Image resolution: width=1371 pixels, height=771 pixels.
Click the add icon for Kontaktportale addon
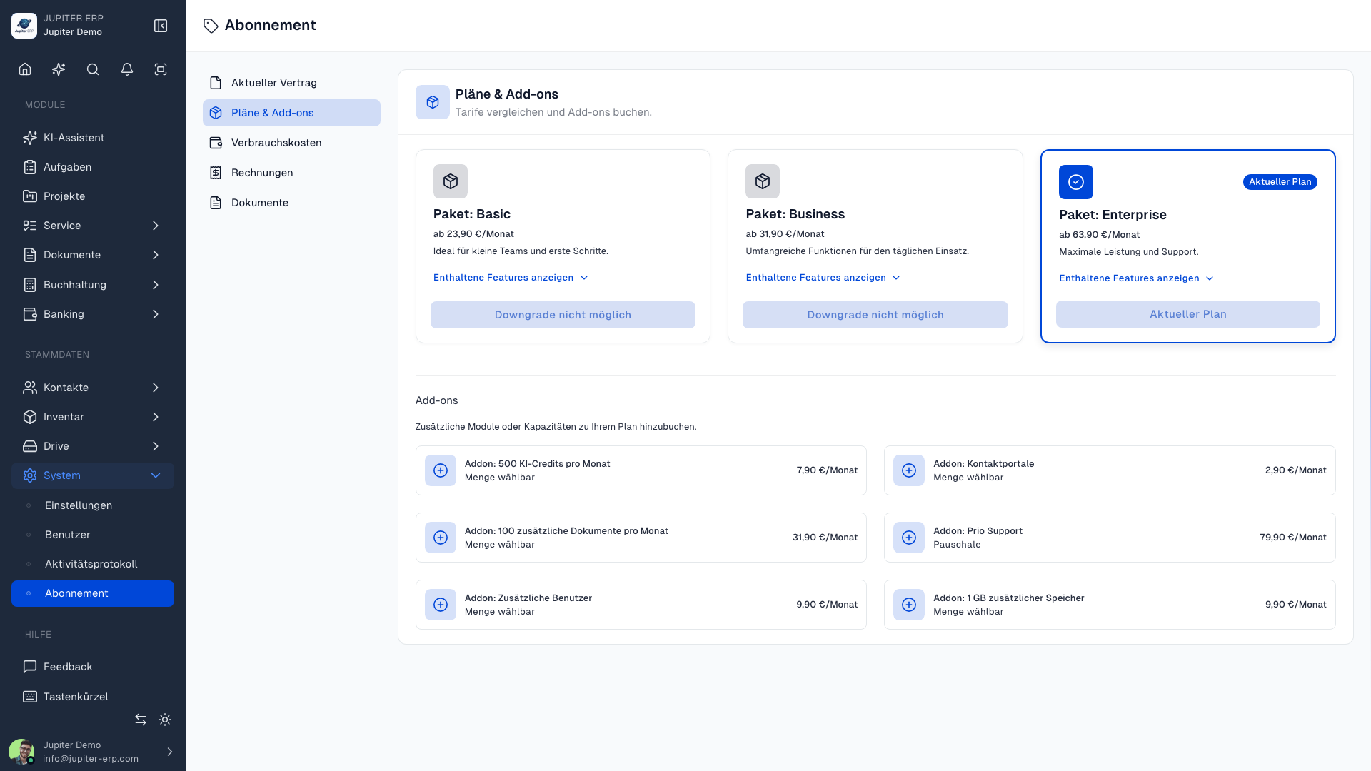(909, 470)
